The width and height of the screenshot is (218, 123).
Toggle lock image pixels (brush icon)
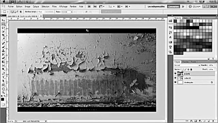click(185, 69)
